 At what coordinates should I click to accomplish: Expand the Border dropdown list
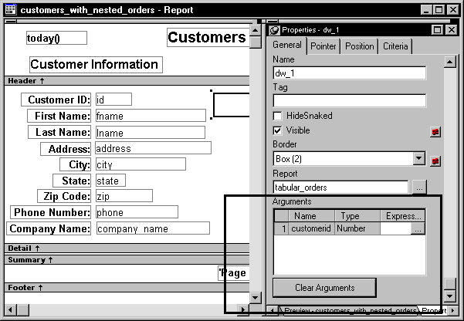click(x=419, y=159)
